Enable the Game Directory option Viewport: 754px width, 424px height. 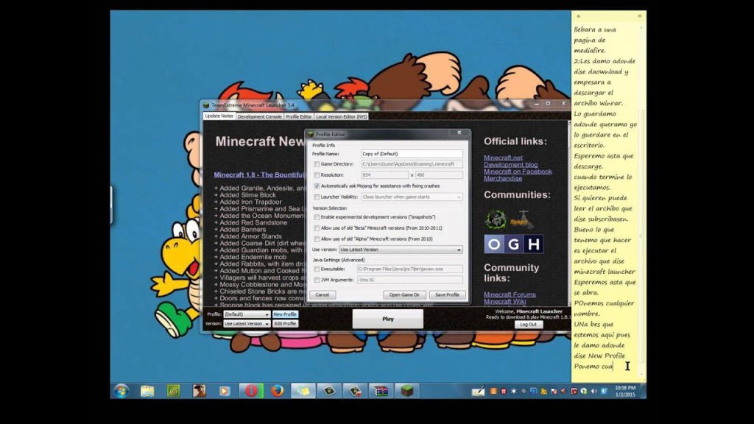pos(317,163)
